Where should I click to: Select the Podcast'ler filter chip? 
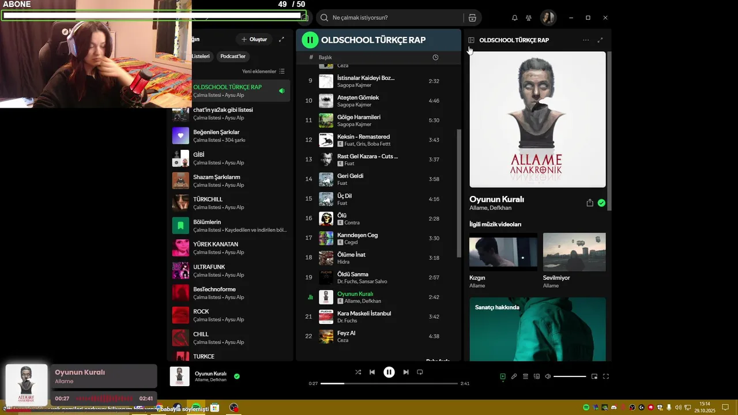coord(233,56)
